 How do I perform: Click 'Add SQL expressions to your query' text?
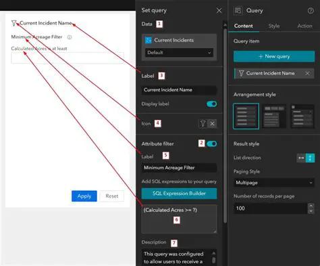[x=179, y=181]
